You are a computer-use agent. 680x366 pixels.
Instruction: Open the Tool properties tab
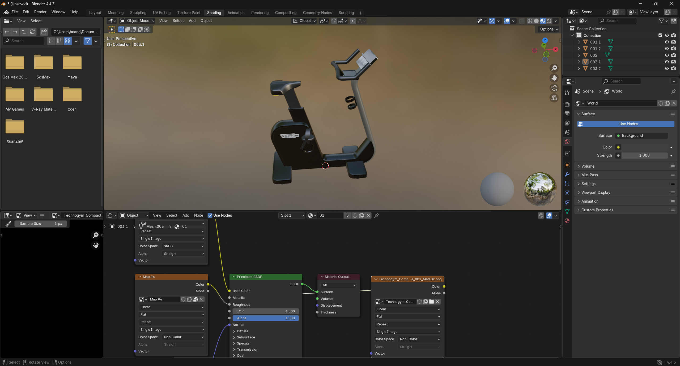[567, 93]
